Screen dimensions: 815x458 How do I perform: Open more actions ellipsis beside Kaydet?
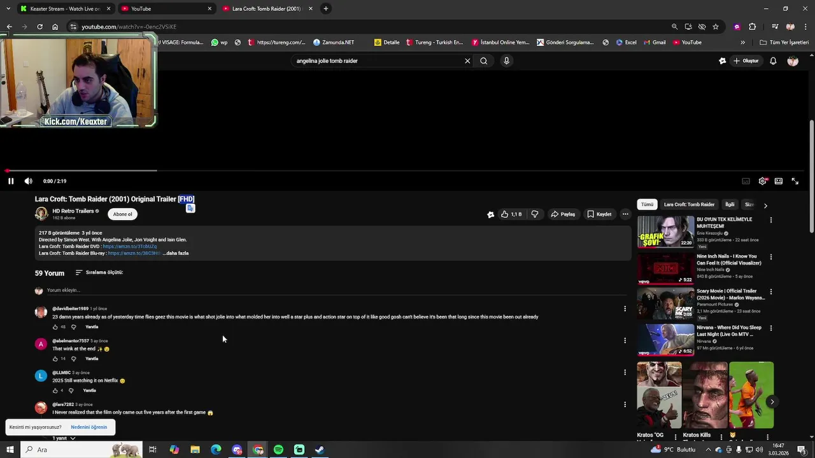[625, 214]
